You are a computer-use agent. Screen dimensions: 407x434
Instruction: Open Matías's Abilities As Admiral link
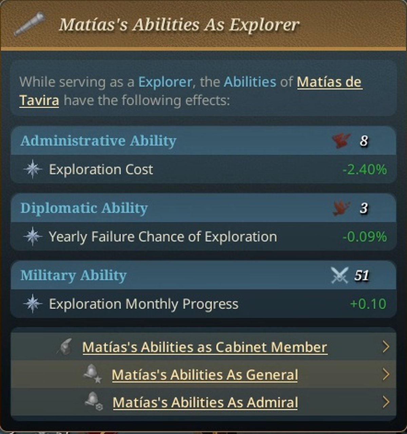coord(205,402)
